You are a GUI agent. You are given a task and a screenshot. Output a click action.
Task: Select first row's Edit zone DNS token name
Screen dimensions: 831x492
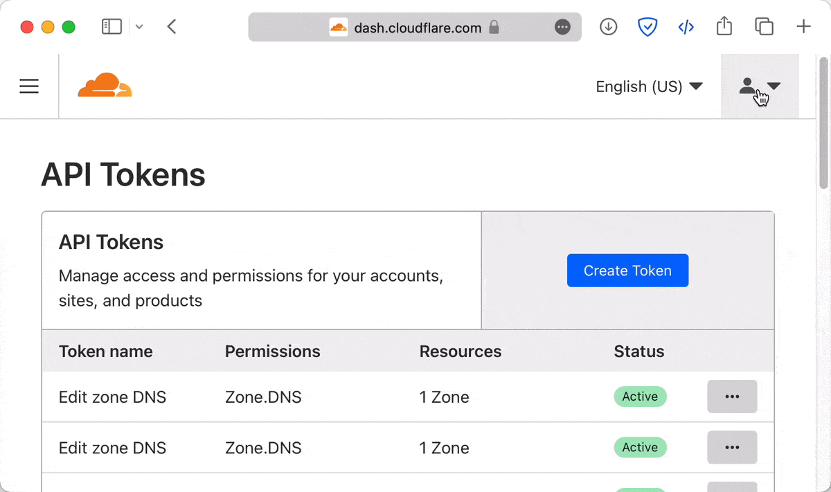point(113,397)
